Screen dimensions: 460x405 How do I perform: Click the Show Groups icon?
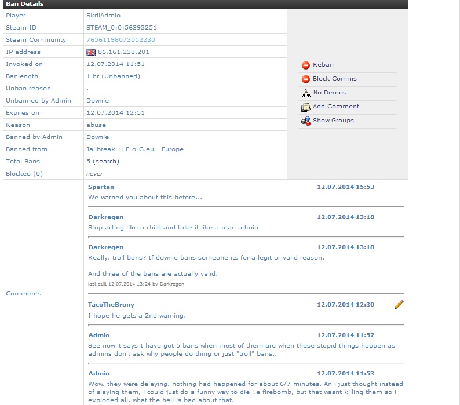tap(306, 121)
